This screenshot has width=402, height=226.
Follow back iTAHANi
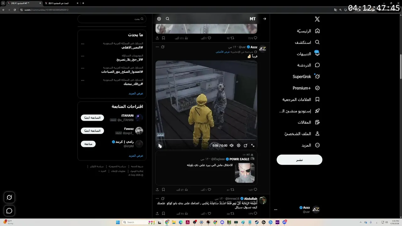click(92, 118)
